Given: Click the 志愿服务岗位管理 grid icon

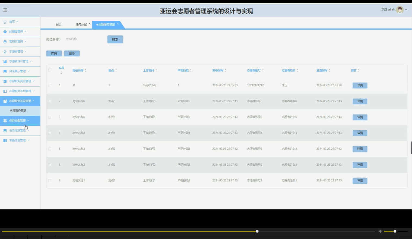Looking at the screenshot, I should (x=5, y=81).
